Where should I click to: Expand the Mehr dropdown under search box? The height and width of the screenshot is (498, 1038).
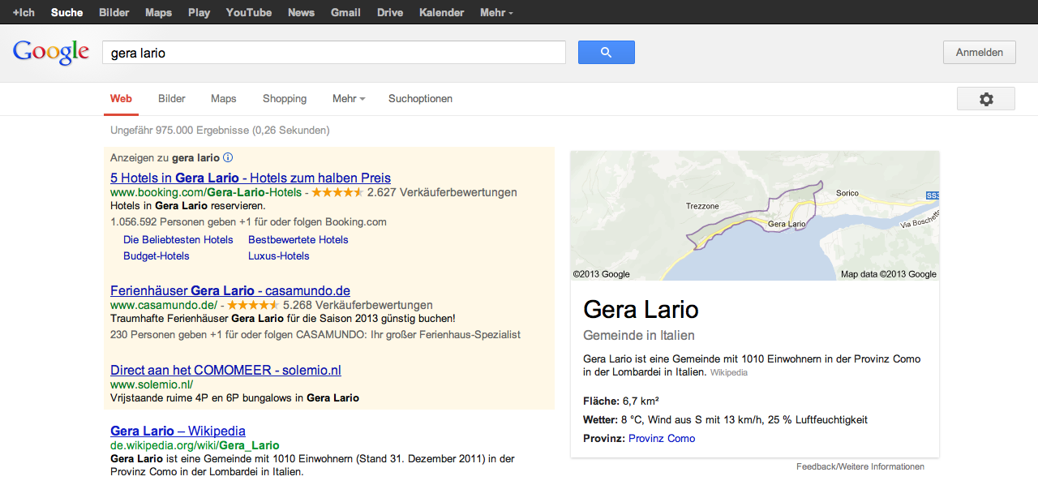[x=348, y=99]
